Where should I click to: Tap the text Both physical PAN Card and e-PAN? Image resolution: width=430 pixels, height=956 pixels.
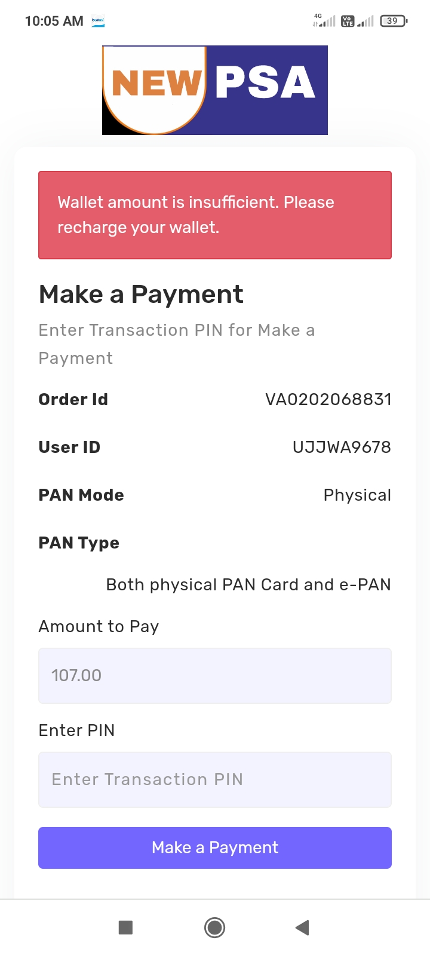click(x=248, y=584)
